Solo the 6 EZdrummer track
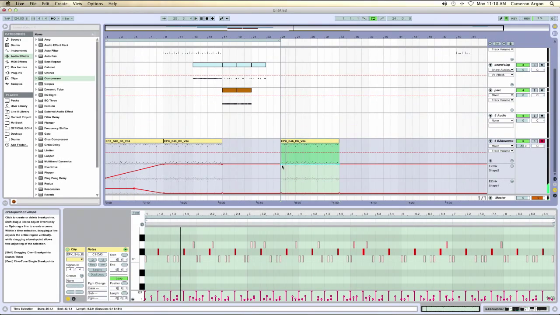560x315 pixels. coord(534,141)
